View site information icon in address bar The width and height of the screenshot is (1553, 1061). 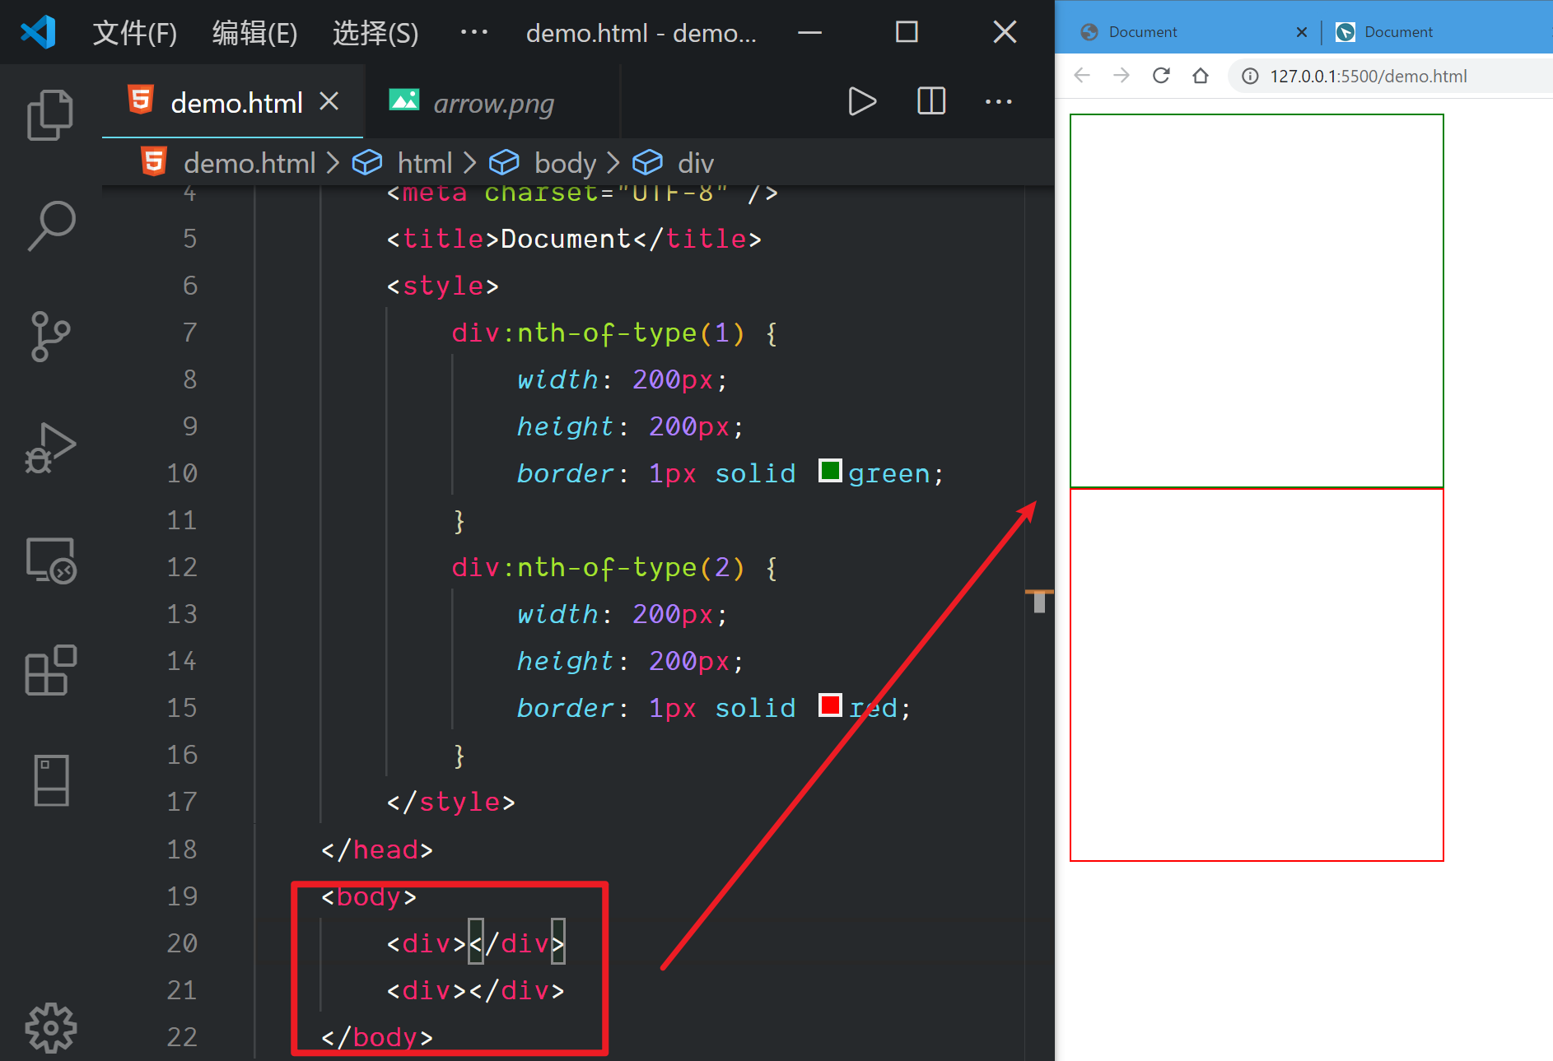pos(1250,77)
